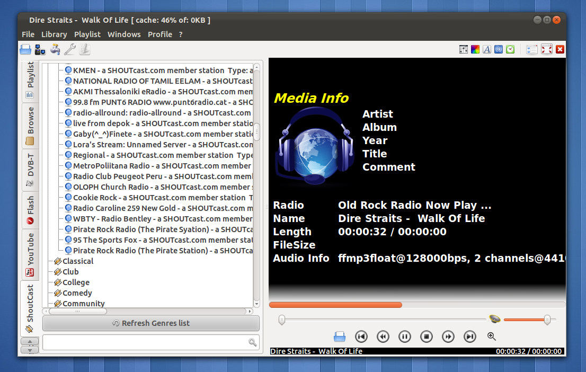Select the Comedy genre
The image size is (586, 372).
point(77,293)
